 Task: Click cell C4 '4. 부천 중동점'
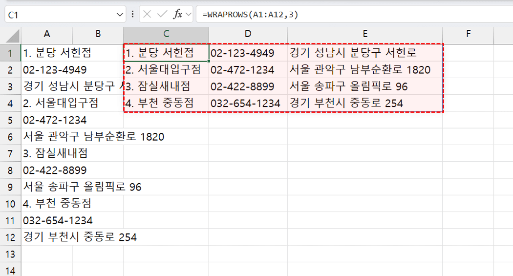click(x=166, y=104)
